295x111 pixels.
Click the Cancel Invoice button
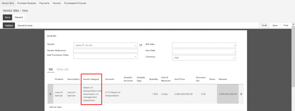pyautogui.click(x=25, y=26)
